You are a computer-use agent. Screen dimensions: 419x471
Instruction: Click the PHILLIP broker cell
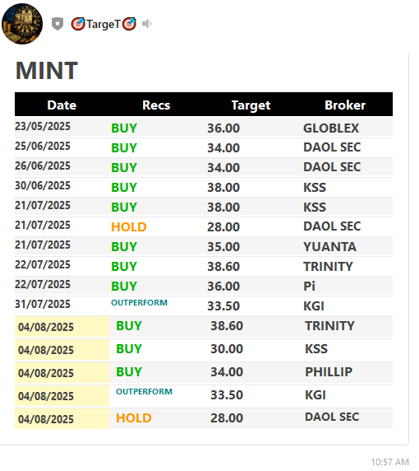[329, 372]
